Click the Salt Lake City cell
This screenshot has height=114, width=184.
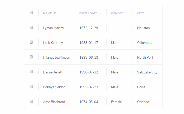point(147,72)
